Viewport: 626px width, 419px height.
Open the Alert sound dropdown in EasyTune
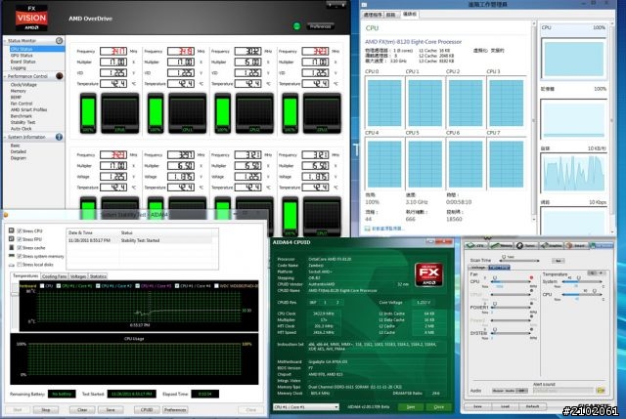(563, 391)
